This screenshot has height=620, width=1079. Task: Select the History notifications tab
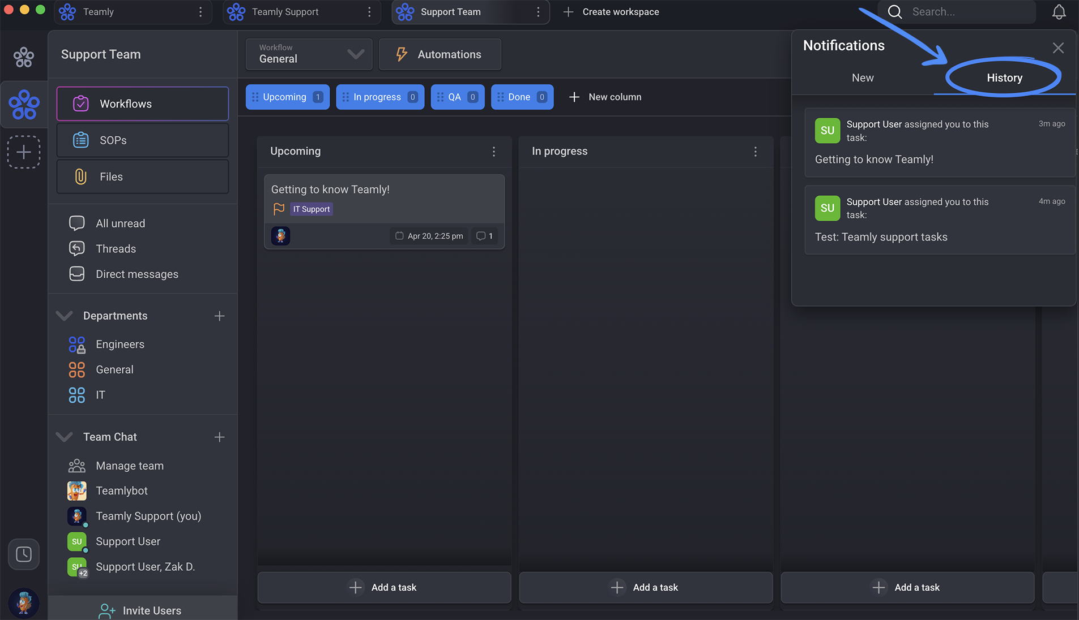point(1005,77)
